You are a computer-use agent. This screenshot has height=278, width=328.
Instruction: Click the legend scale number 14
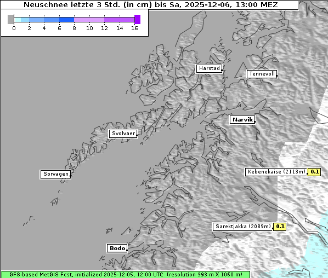[120, 28]
